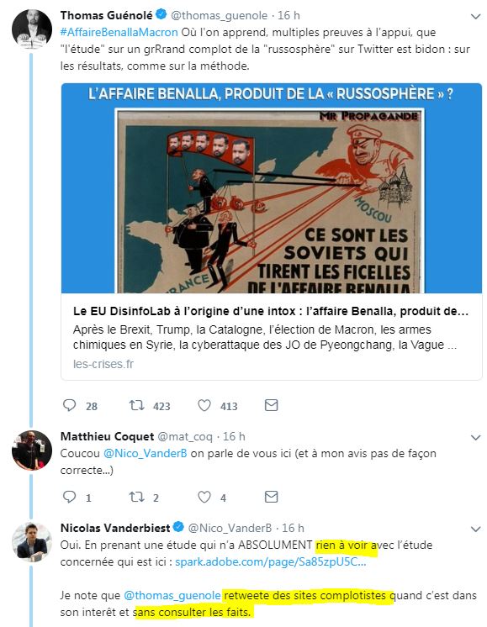View the Russosphère propaganda poster image
The image size is (487, 627).
(272, 188)
